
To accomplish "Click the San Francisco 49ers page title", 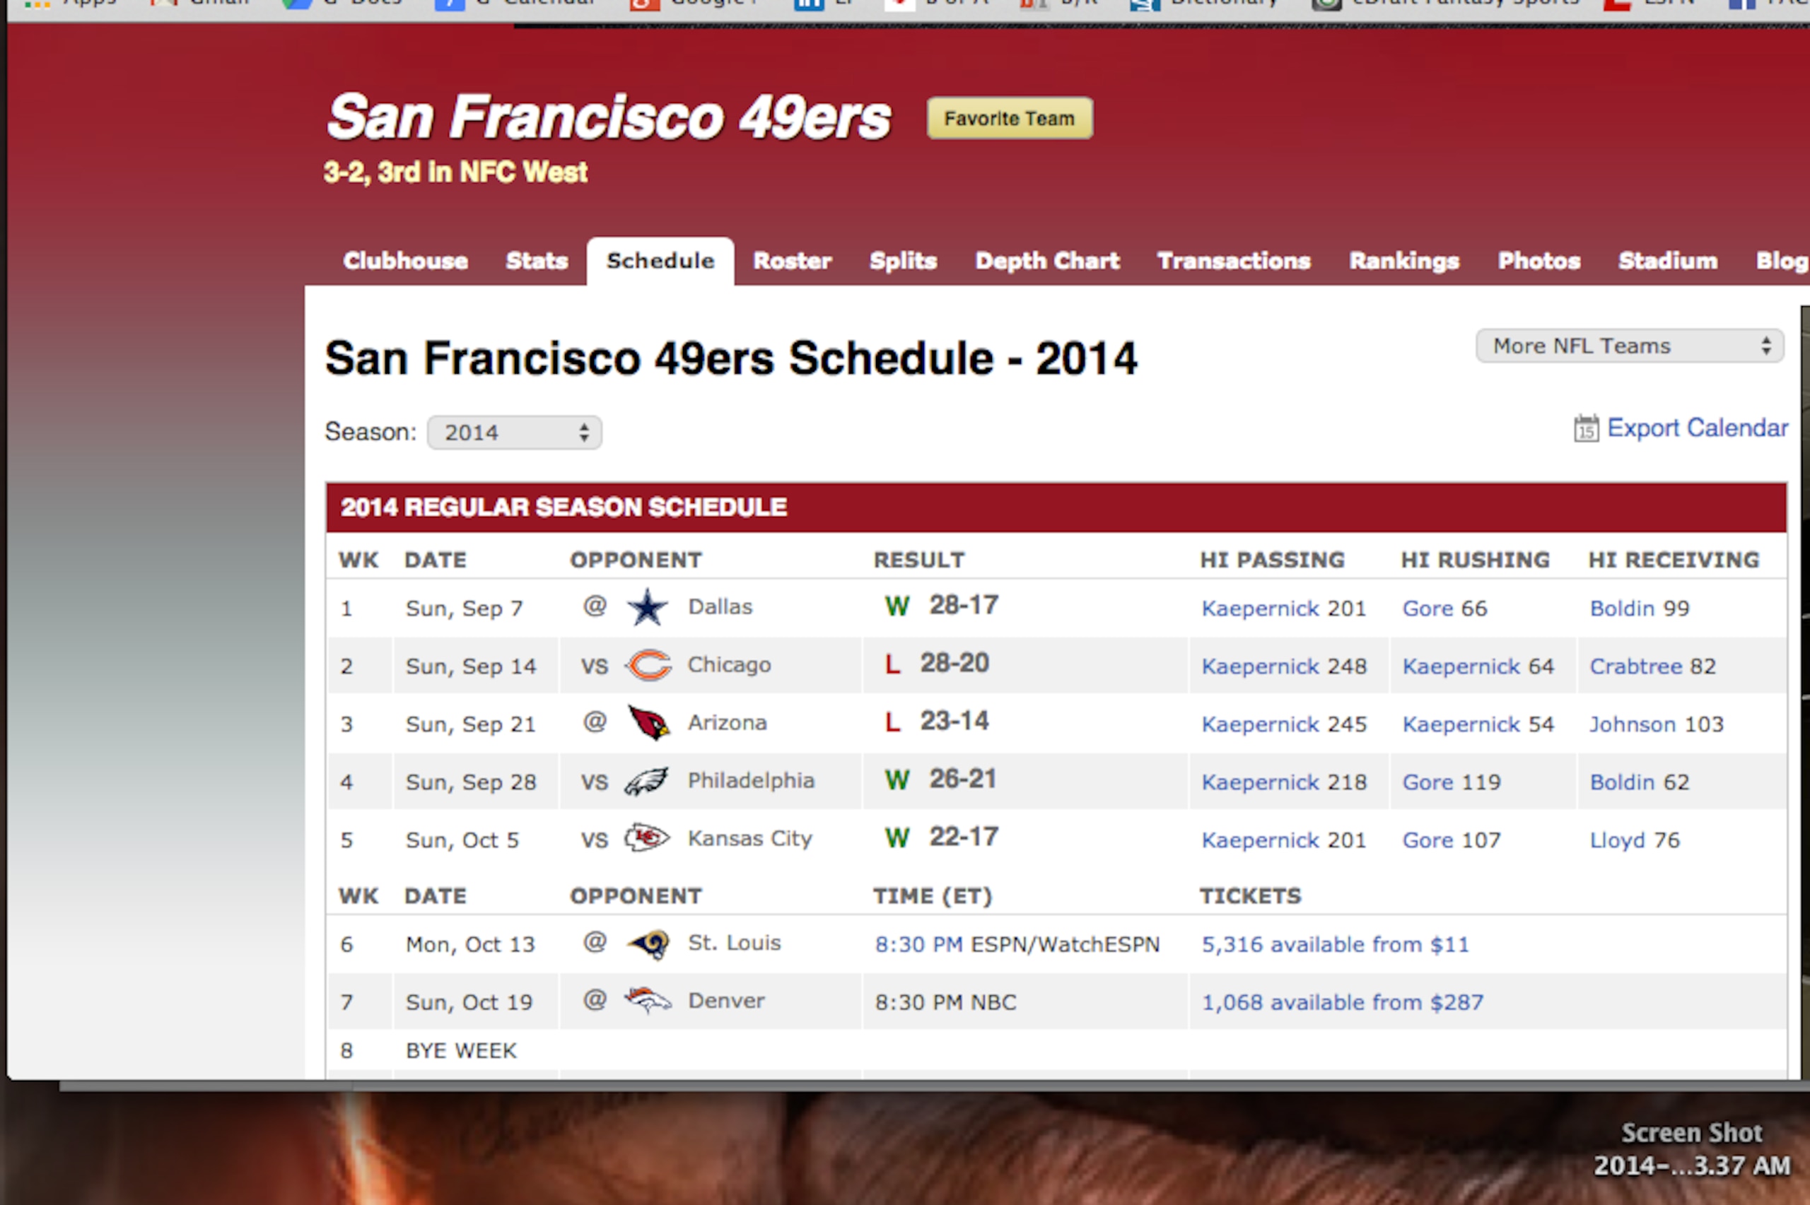I will pyautogui.click(x=609, y=117).
